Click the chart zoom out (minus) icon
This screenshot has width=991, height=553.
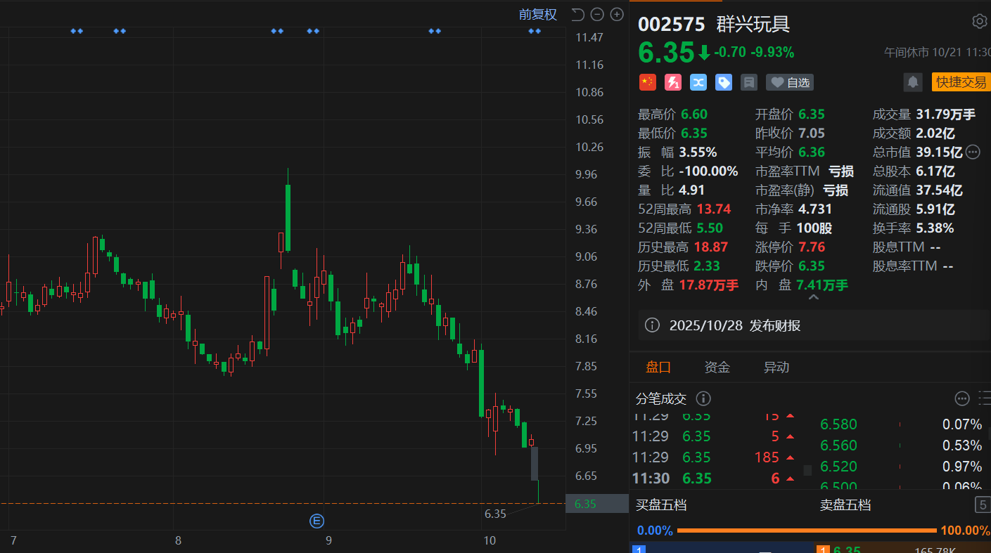tap(597, 14)
